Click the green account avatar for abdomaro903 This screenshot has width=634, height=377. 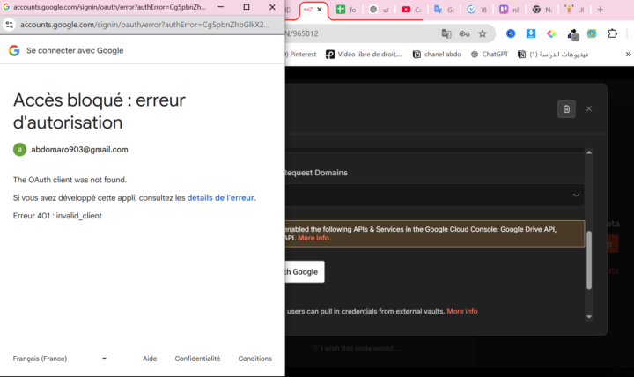coord(19,149)
